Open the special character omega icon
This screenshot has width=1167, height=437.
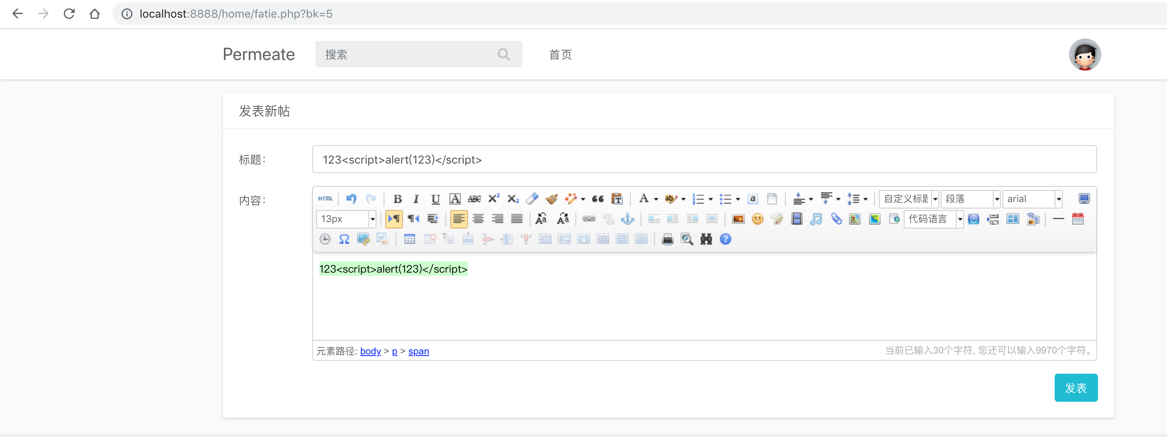344,239
